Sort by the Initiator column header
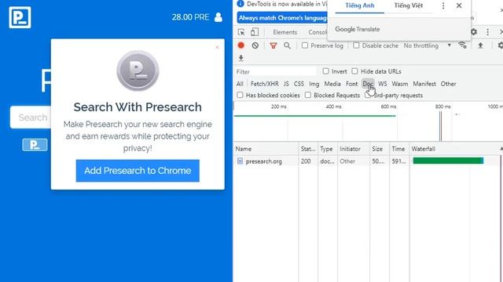 pyautogui.click(x=354, y=149)
